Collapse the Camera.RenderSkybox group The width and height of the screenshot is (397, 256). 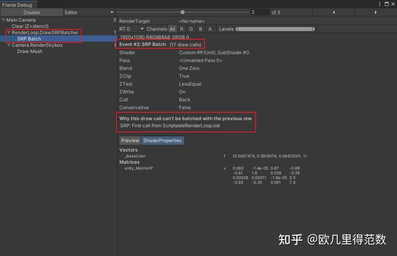[8, 45]
